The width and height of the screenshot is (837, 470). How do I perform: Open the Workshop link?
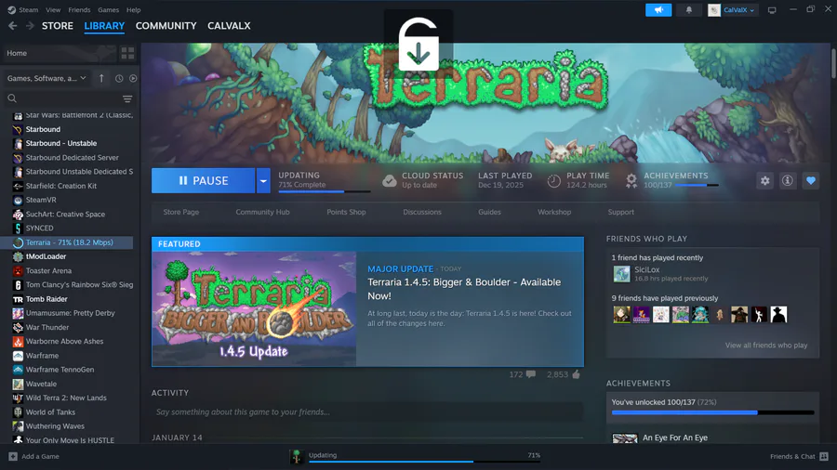554,212
